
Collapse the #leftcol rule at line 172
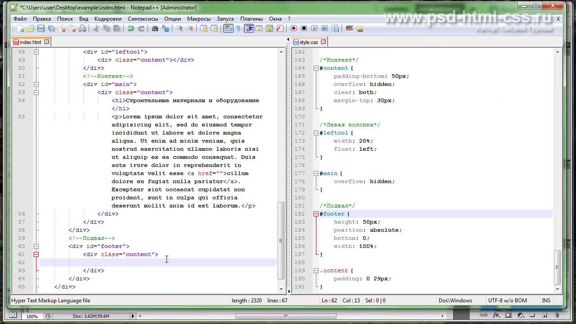coord(316,133)
